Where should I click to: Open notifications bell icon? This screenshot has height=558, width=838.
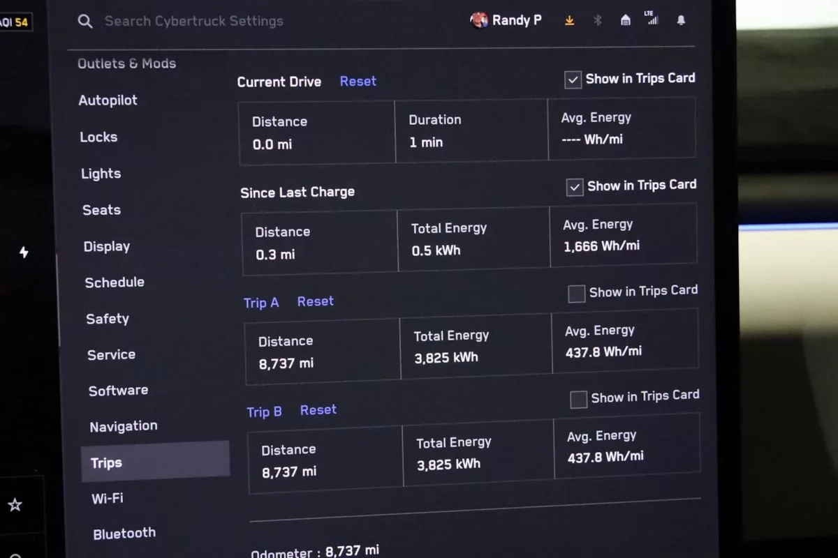pos(681,21)
